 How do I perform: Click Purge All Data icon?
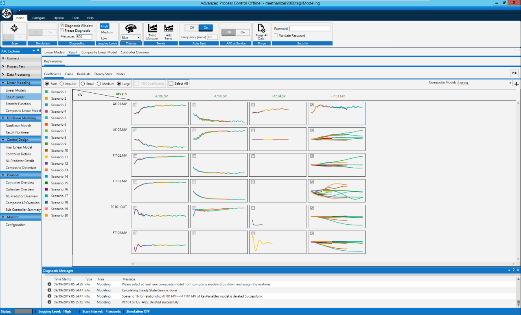point(262,28)
